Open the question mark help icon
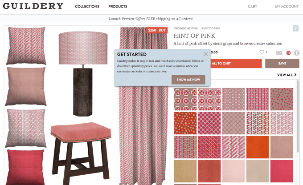The width and height of the screenshot is (303, 185). point(296,28)
